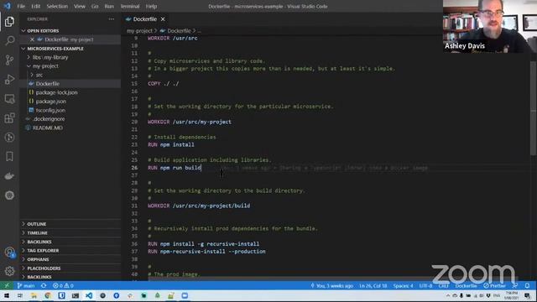Screen dimensions: 537x302
Task: Click the Explorer more actions ellipsis
Action: tap(112, 19)
